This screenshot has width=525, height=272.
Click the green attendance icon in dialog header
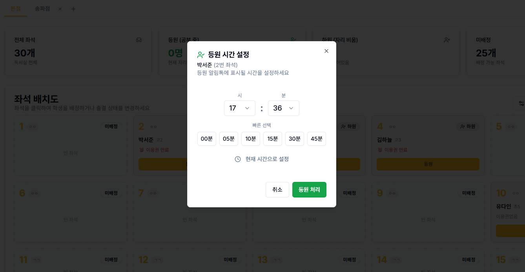click(x=201, y=54)
